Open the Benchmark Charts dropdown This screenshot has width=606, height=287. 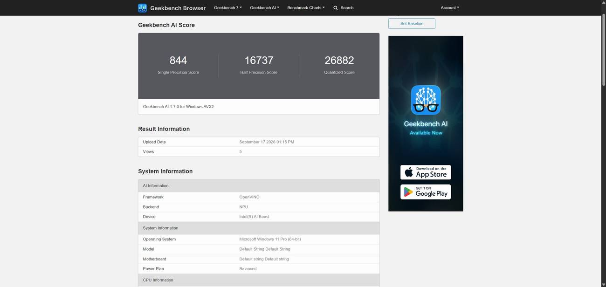coord(306,8)
